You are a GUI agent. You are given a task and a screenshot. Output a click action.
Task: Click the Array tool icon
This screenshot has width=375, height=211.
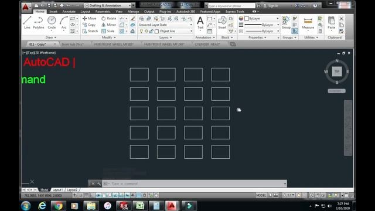click(122, 31)
